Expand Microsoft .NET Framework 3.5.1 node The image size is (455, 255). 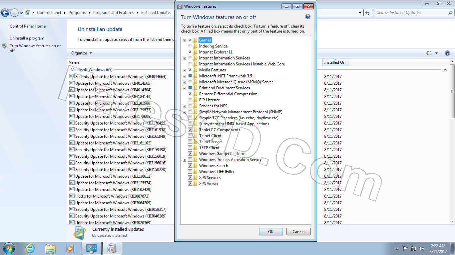184,76
